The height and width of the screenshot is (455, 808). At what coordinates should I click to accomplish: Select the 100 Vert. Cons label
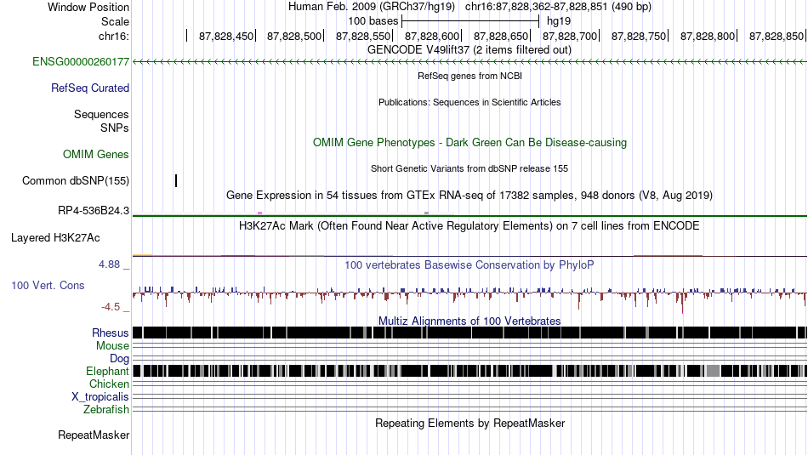click(48, 286)
